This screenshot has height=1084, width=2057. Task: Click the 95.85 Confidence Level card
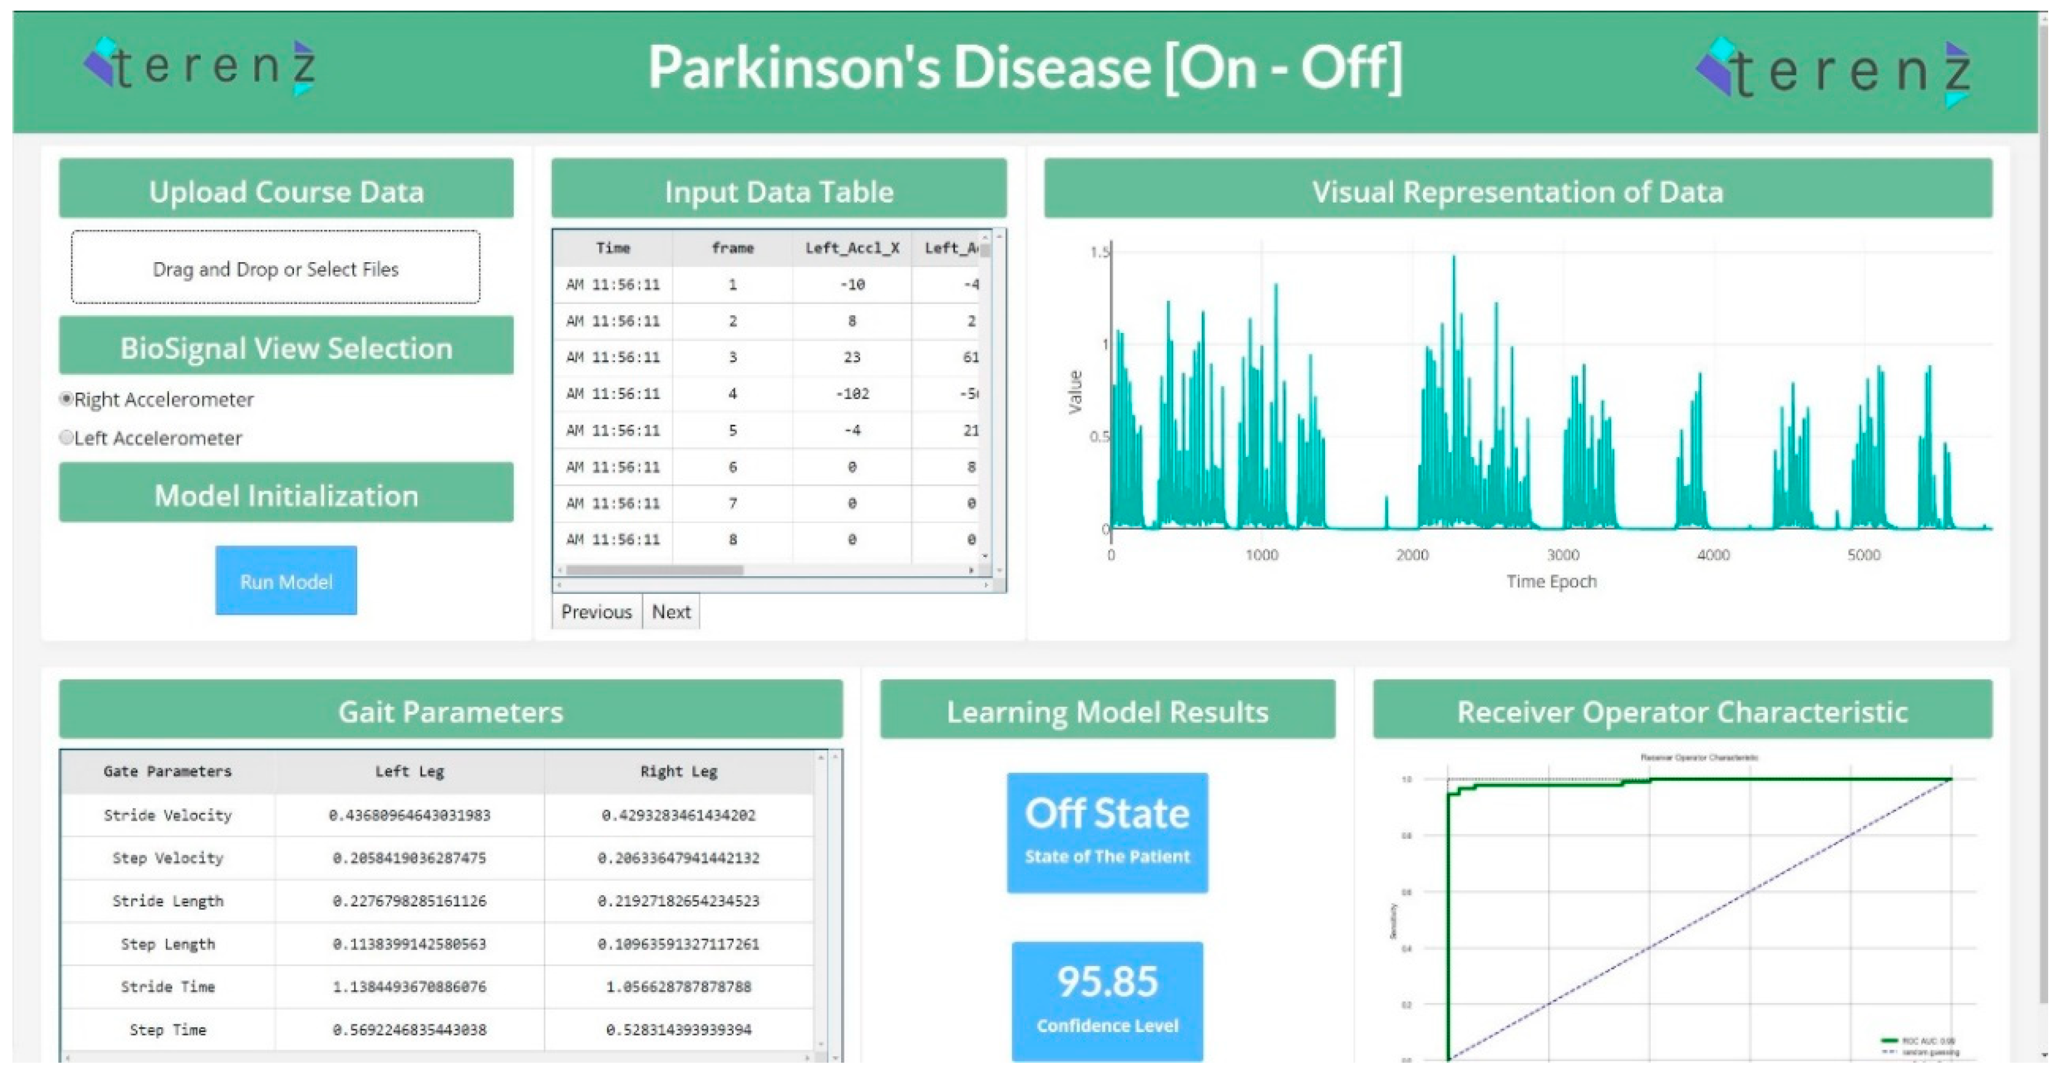click(x=1107, y=1000)
